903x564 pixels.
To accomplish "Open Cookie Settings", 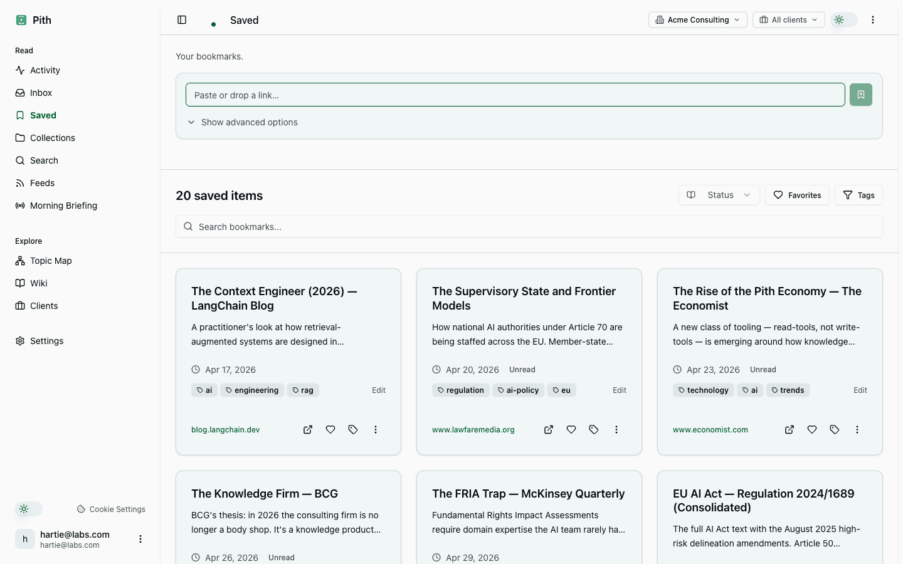I will coord(111,509).
